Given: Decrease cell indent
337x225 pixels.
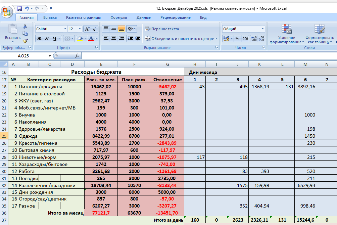Looking at the screenshot, I should pos(130,39).
